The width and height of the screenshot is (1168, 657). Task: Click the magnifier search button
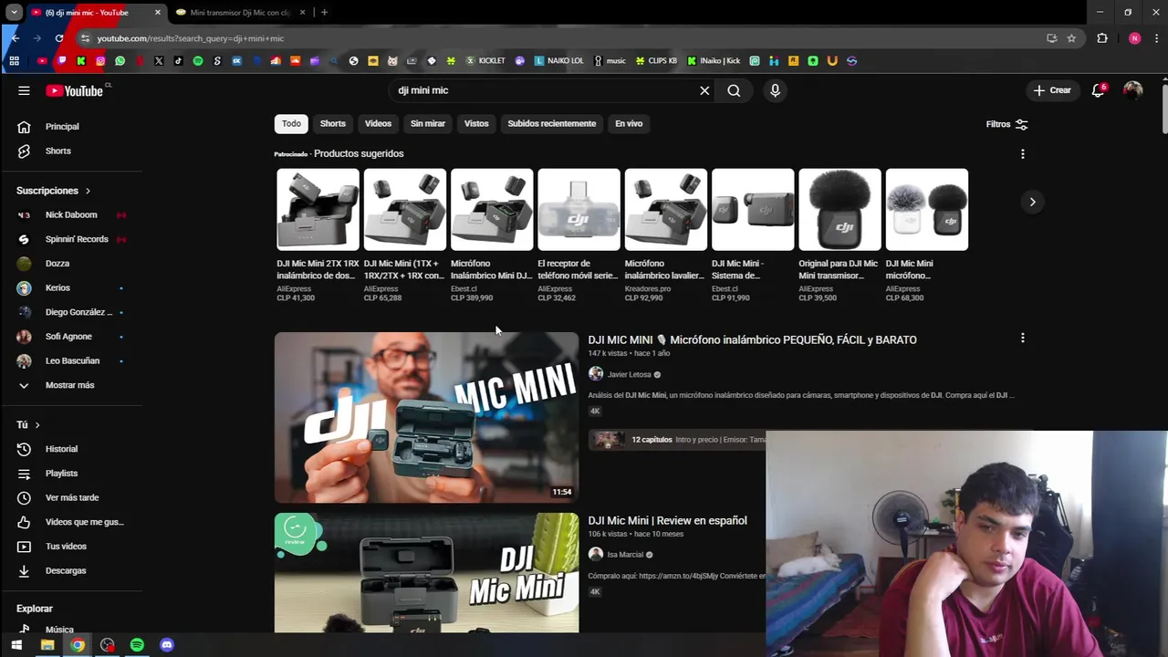pos(734,90)
